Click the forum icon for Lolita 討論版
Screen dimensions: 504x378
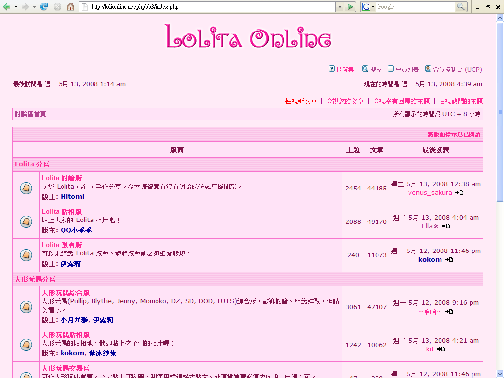pos(26,188)
